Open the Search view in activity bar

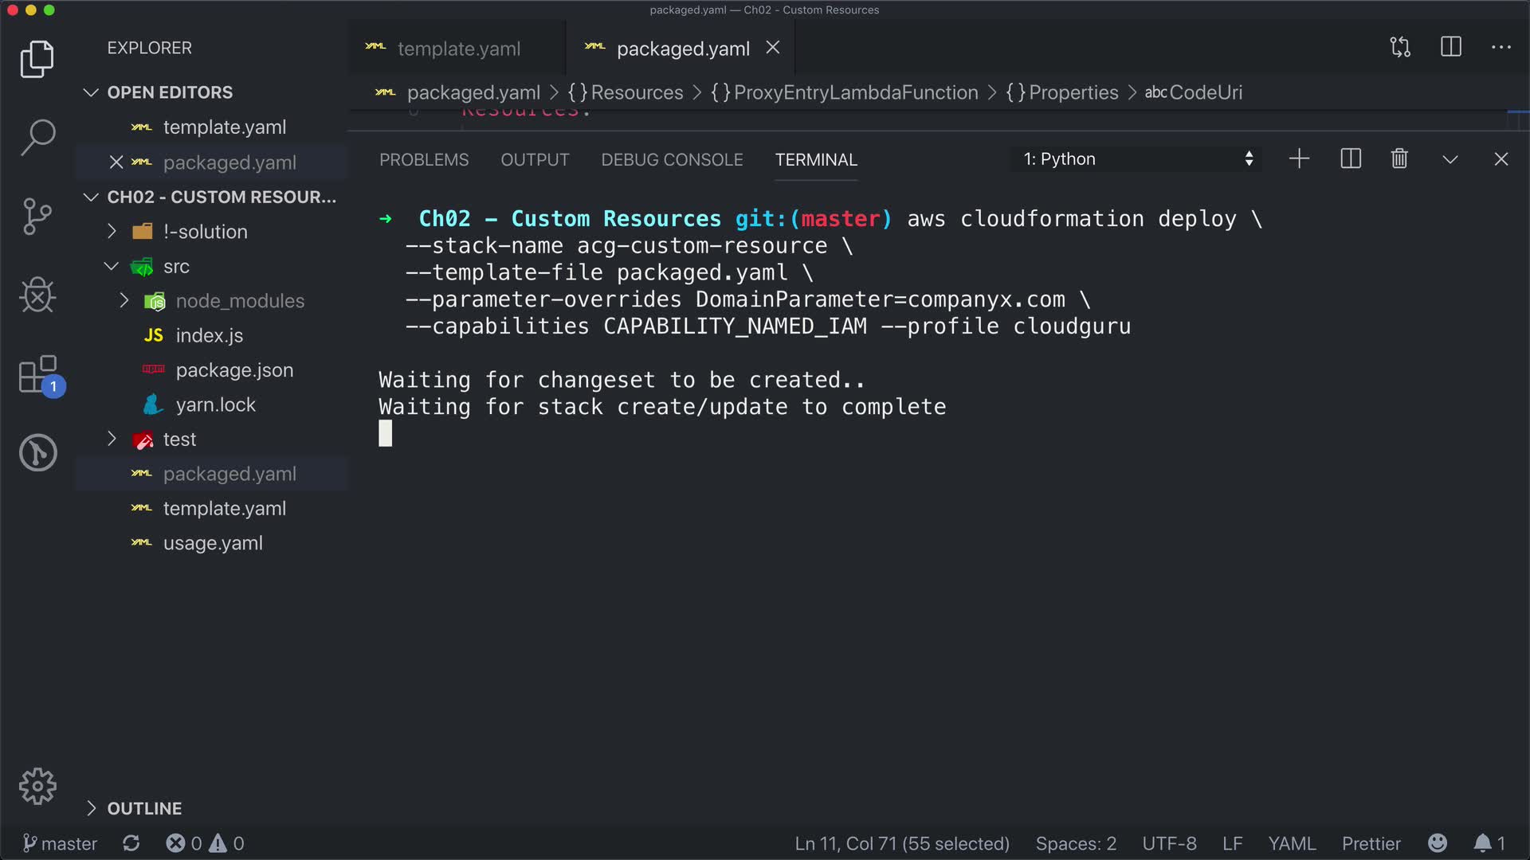37,137
